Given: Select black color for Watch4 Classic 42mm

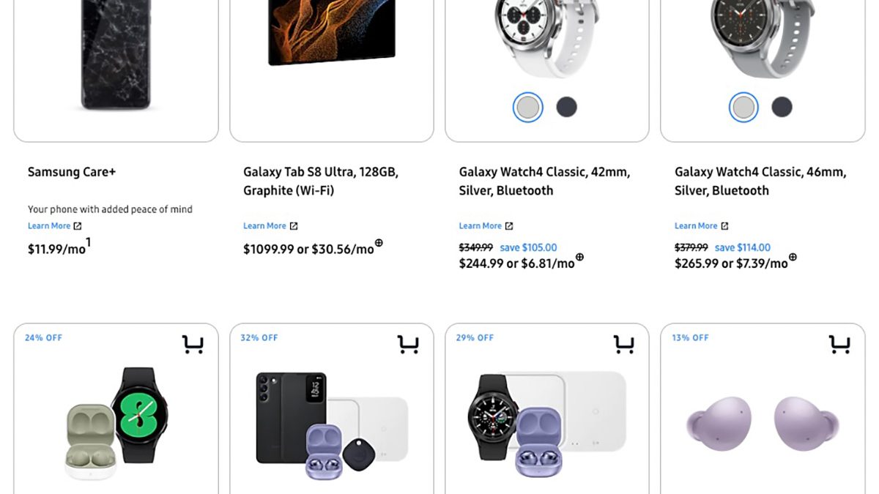Looking at the screenshot, I should (566, 108).
